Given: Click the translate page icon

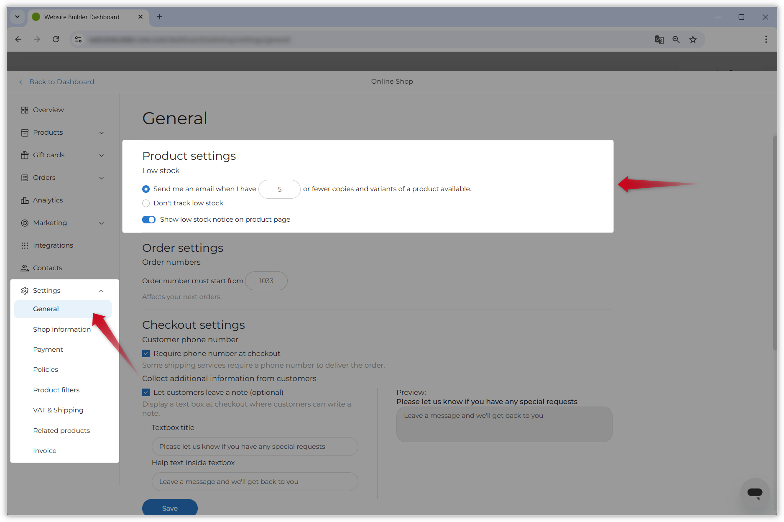Looking at the screenshot, I should coord(659,40).
